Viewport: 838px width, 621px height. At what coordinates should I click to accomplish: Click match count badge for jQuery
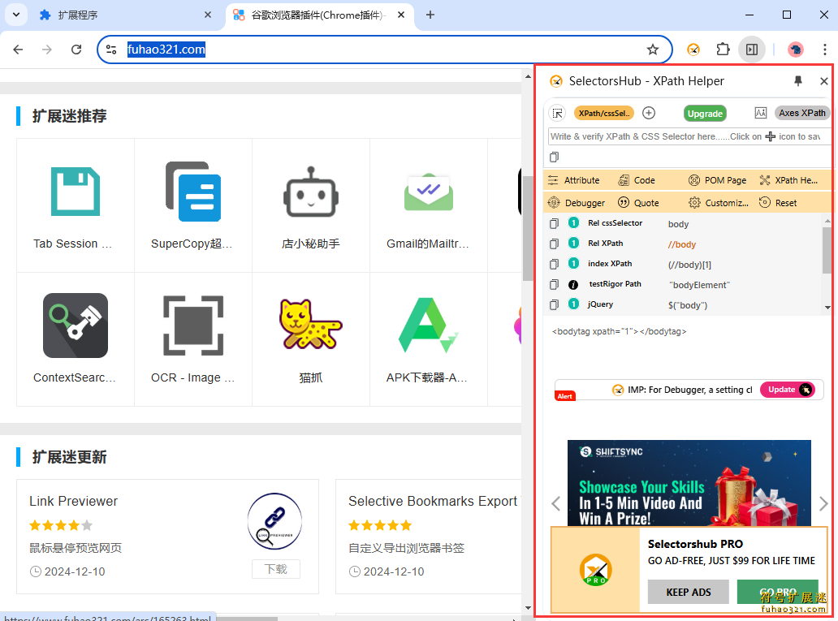(x=573, y=304)
